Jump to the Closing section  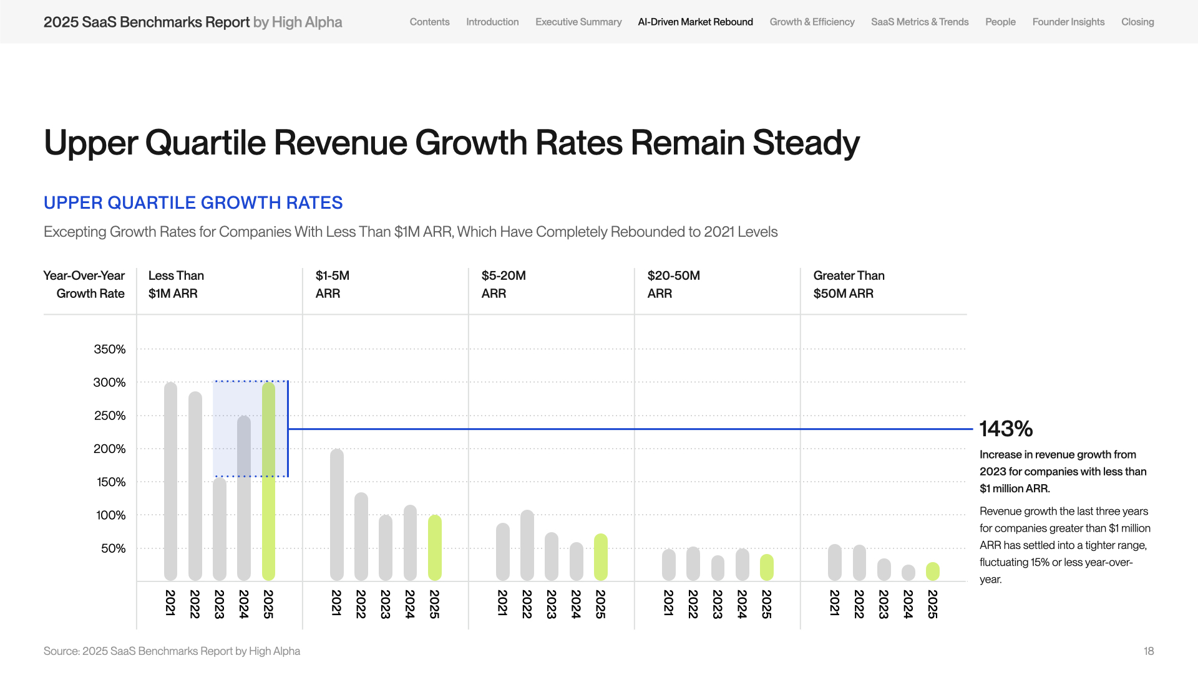tap(1137, 22)
